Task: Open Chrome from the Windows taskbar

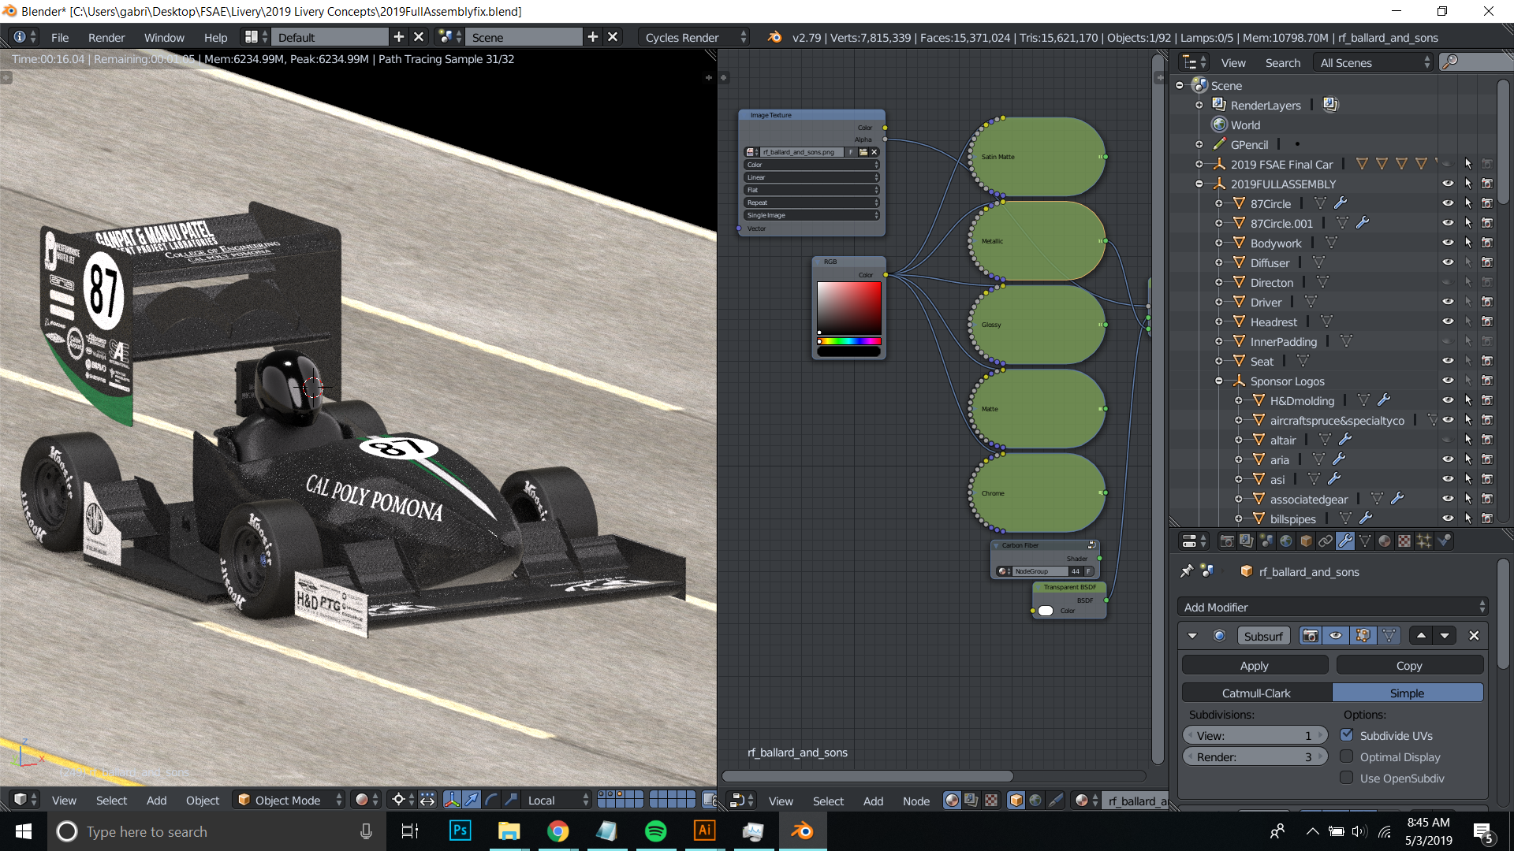Action: [x=557, y=831]
